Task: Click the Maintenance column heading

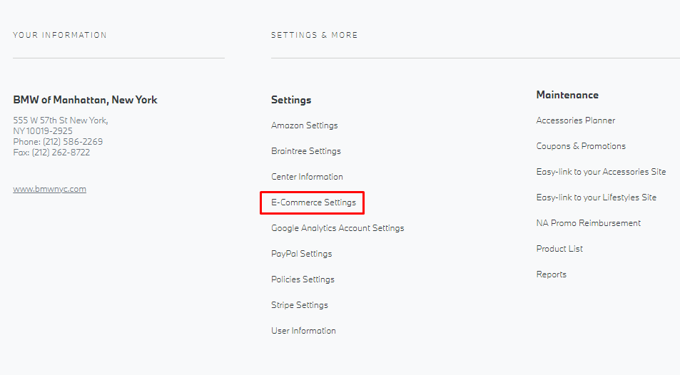Action: coord(567,95)
